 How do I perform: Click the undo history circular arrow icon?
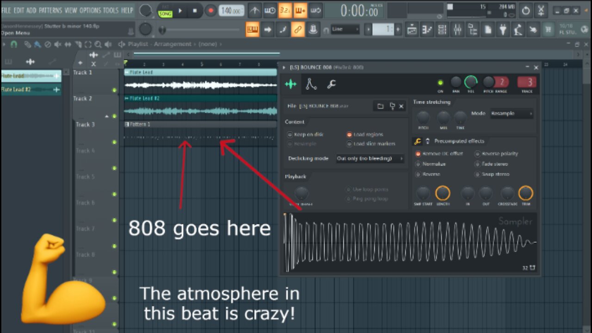[x=526, y=10]
